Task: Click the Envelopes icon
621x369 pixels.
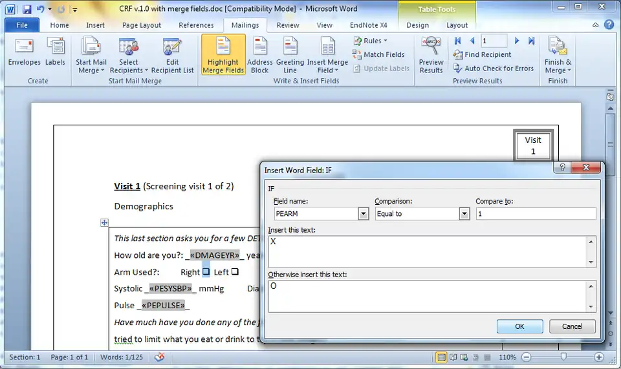Action: (x=24, y=52)
